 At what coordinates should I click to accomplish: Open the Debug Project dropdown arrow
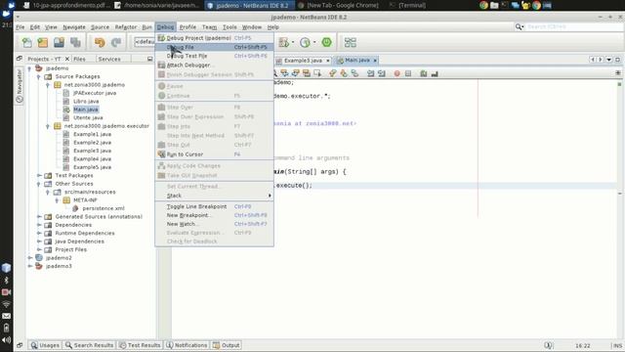point(293,42)
